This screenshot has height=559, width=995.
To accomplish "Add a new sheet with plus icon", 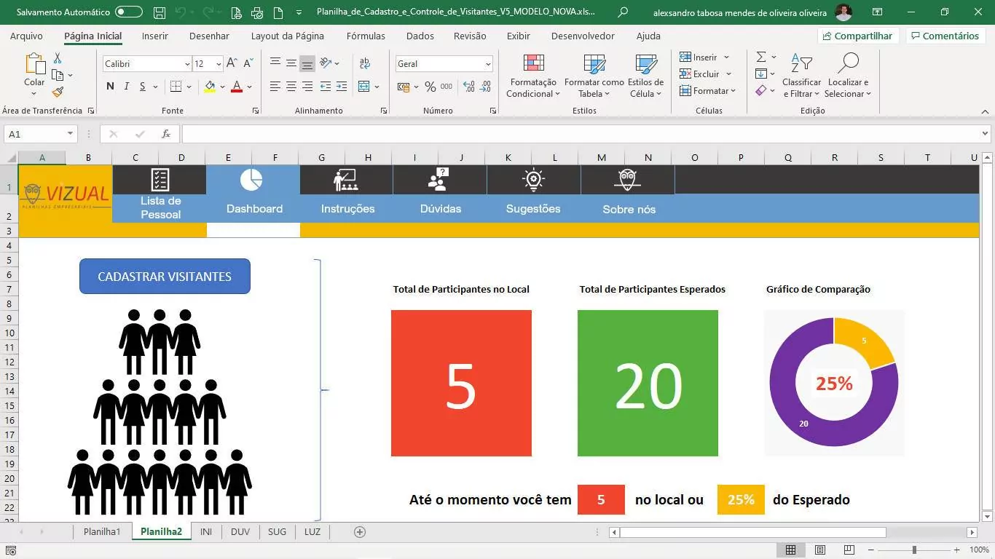I will 359,531.
